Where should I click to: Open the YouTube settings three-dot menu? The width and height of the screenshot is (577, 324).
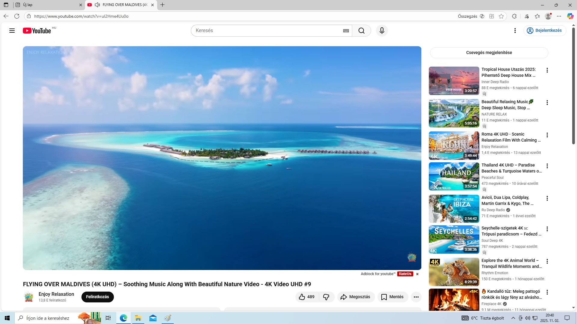[x=515, y=31]
